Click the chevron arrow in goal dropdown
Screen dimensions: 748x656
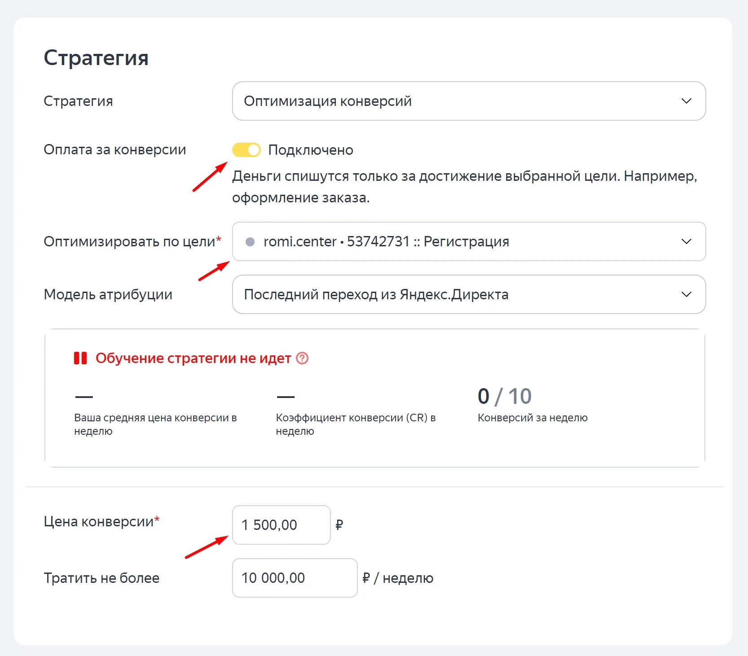click(x=686, y=241)
